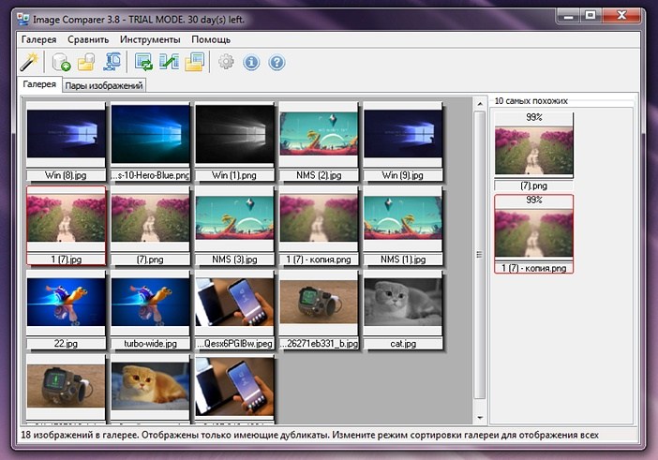Select the turbo-wide.jpg thumbnail
This screenshot has height=460, width=658.
(x=150, y=307)
